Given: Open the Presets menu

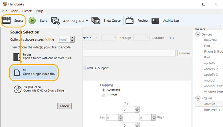Looking at the screenshot, I should pos(27,11).
